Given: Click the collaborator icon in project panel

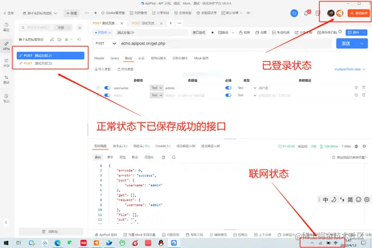Looking at the screenshot, I should tap(52, 39).
